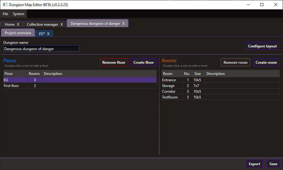283x170 pixels.
Task: Click the No. column header
Action: [188, 74]
